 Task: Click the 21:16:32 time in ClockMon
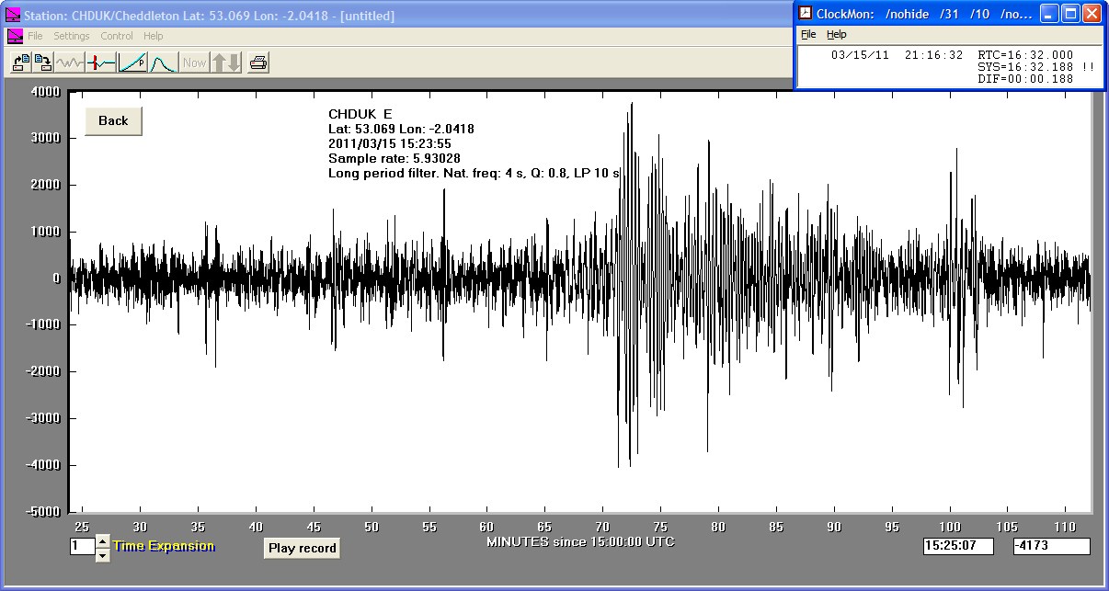click(x=933, y=55)
